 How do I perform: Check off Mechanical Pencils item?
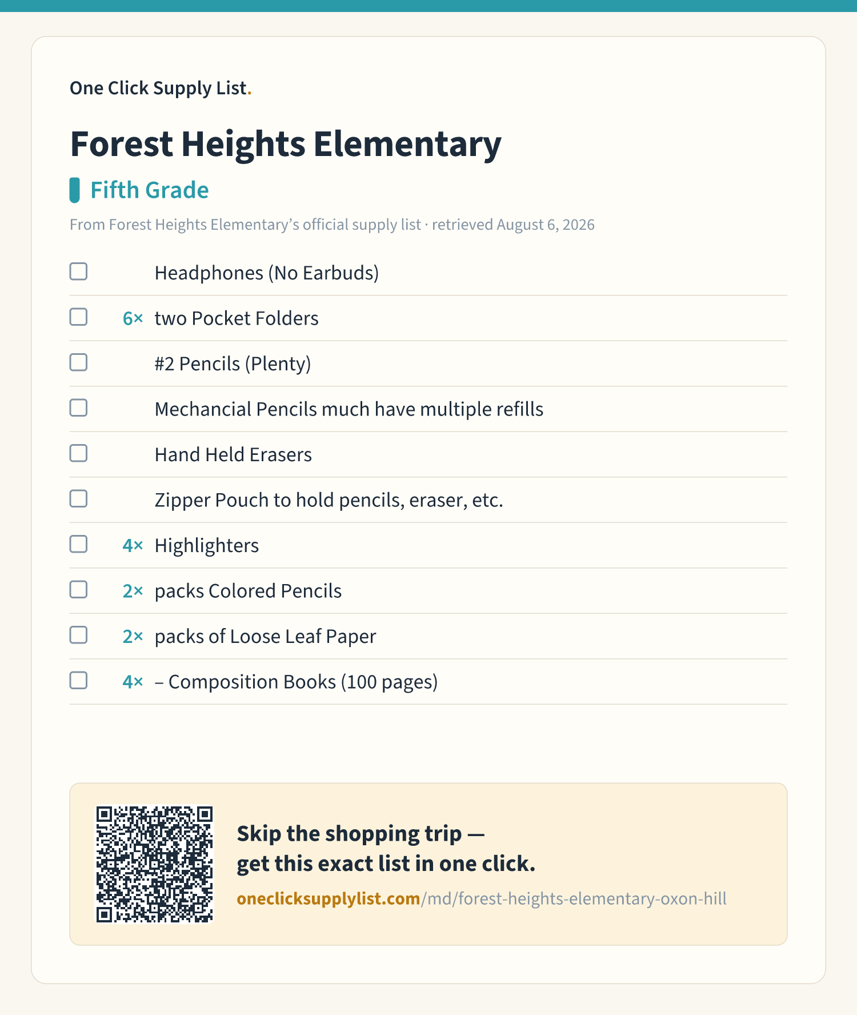[x=78, y=407]
